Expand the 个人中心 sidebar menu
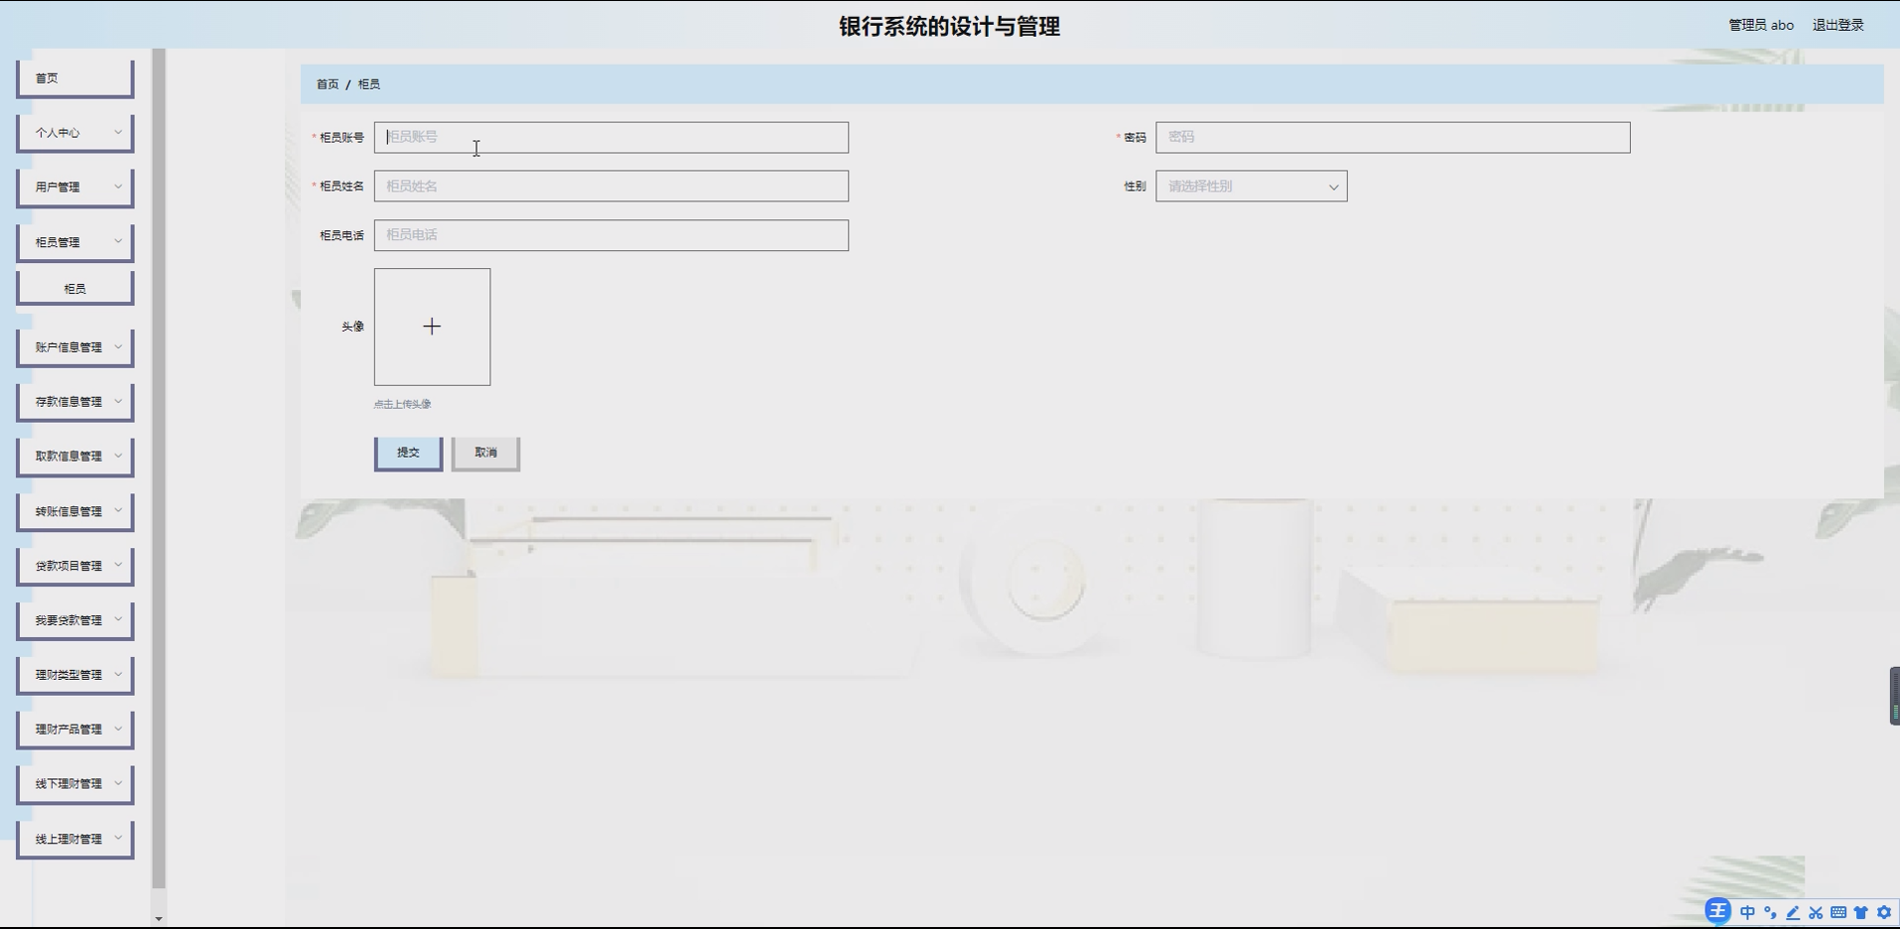The height and width of the screenshot is (929, 1900). pyautogui.click(x=75, y=132)
